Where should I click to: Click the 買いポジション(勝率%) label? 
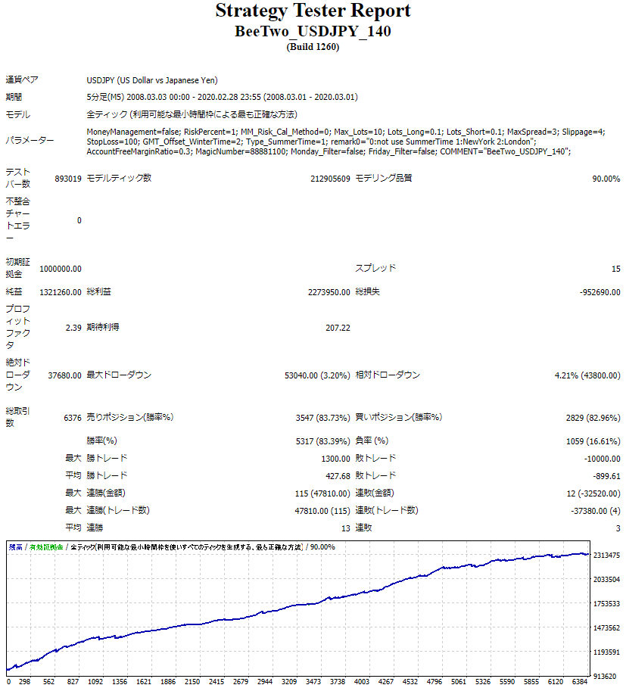pyautogui.click(x=398, y=417)
